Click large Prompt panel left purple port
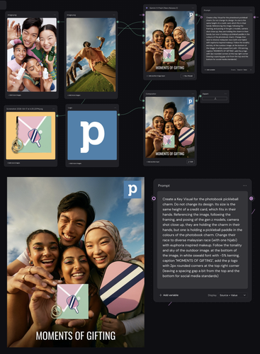This screenshot has width=260, height=354. (x=154, y=198)
